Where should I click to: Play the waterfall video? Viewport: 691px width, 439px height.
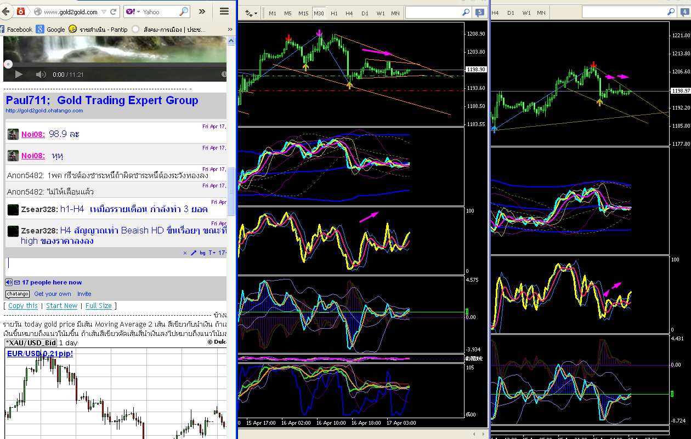pos(19,75)
